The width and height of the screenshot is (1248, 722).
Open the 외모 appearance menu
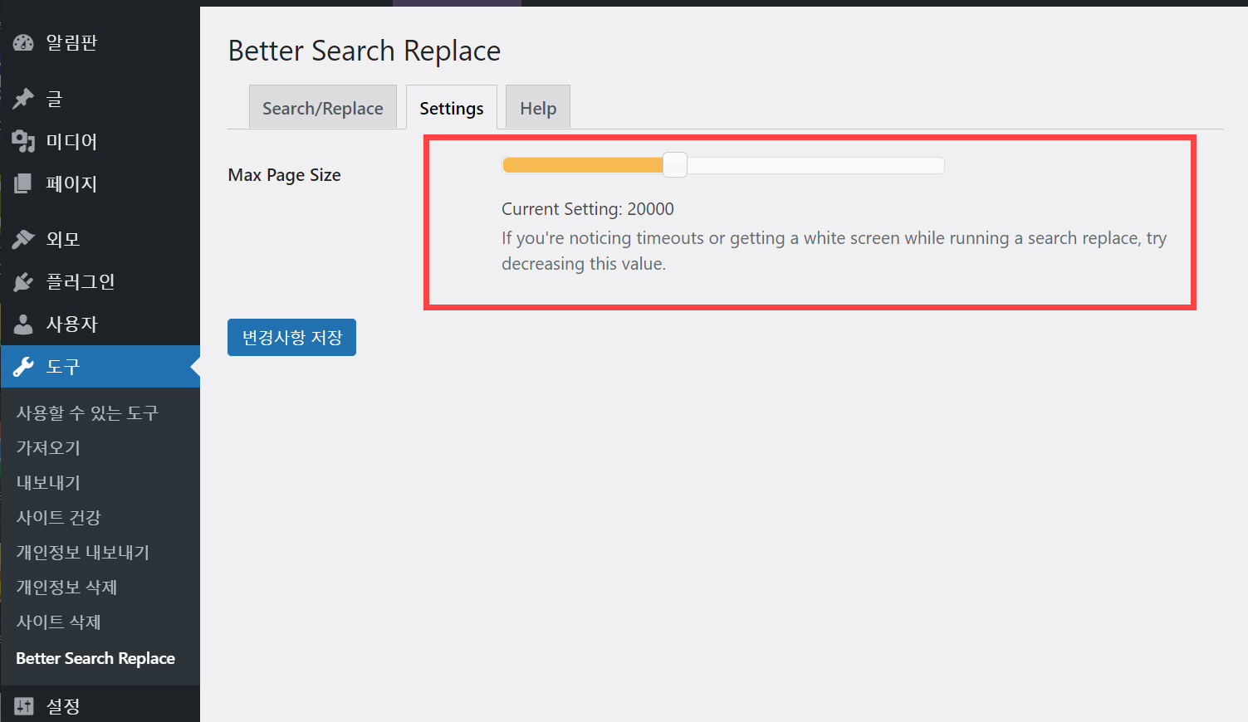[x=100, y=239]
